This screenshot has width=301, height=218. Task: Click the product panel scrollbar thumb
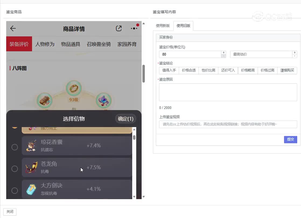coord(143,73)
